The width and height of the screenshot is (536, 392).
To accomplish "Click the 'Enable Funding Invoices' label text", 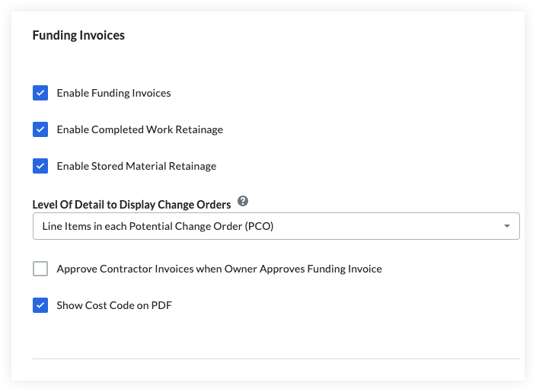I will 113,93.
